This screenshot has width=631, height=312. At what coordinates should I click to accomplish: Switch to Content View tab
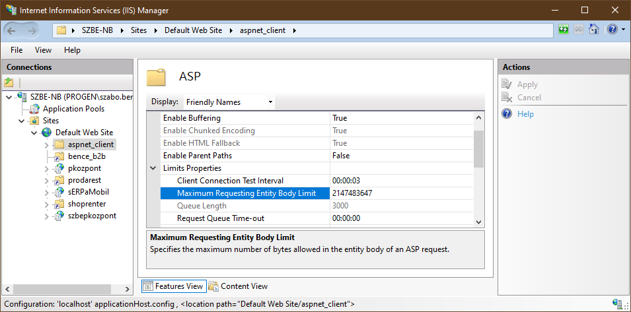[238, 286]
